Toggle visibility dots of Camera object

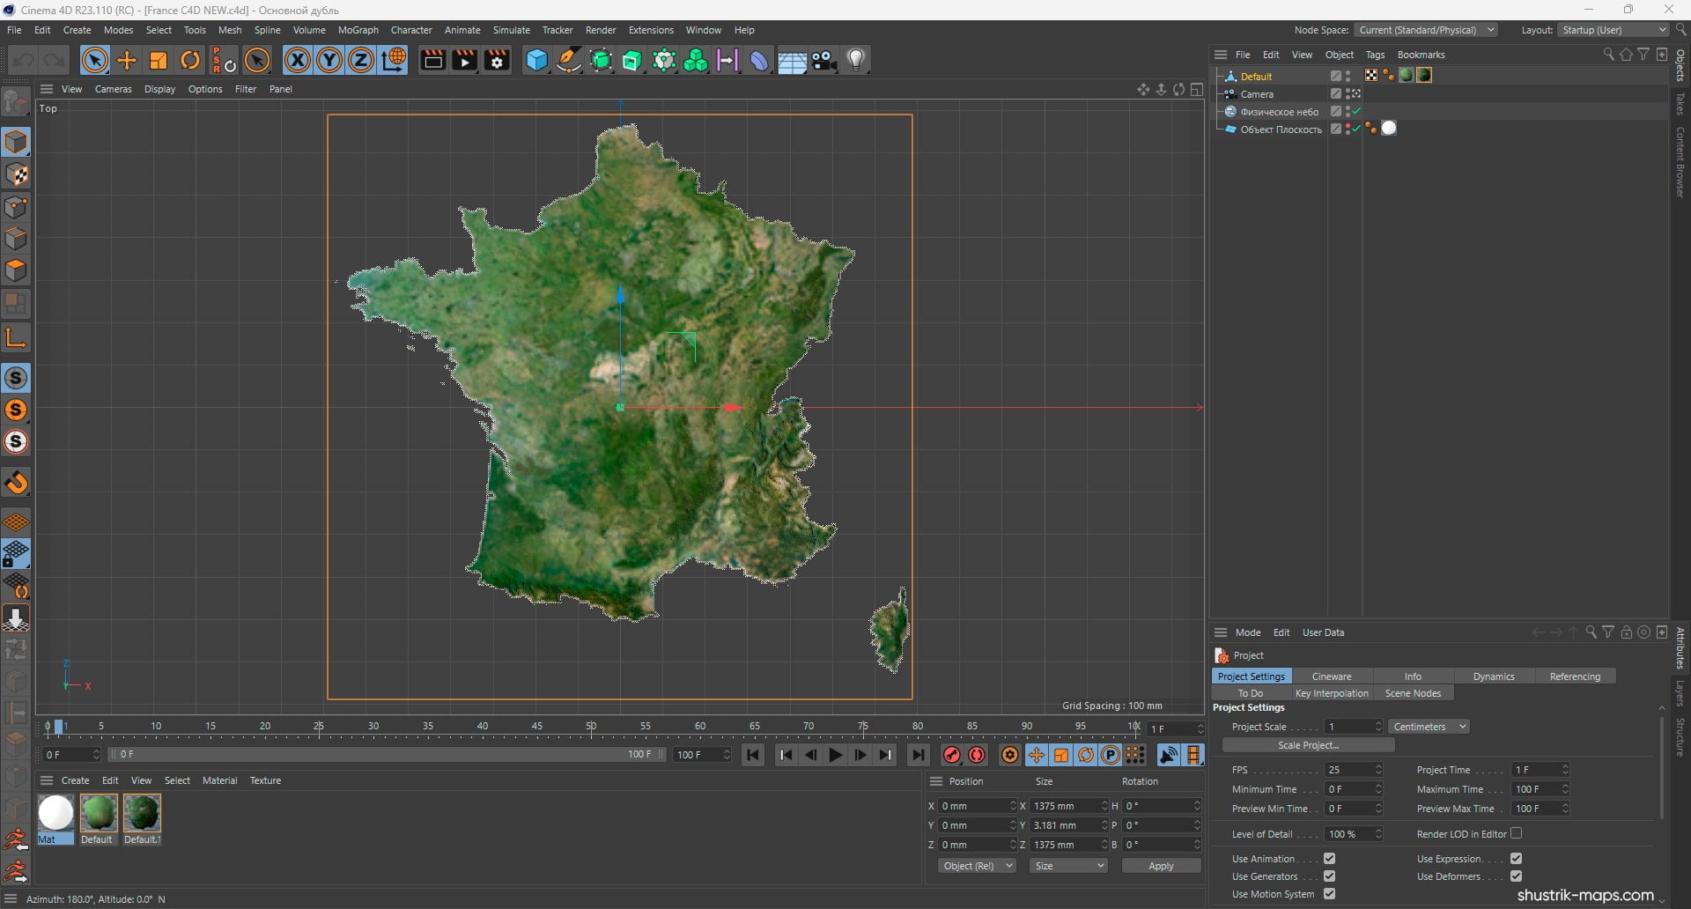(1348, 94)
